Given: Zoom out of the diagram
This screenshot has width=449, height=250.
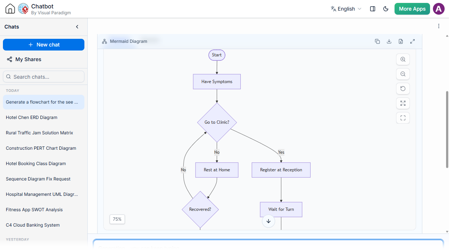Looking at the screenshot, I should pyautogui.click(x=403, y=74).
